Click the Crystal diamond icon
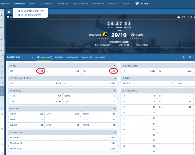The image size is (195, 155). 137,3
